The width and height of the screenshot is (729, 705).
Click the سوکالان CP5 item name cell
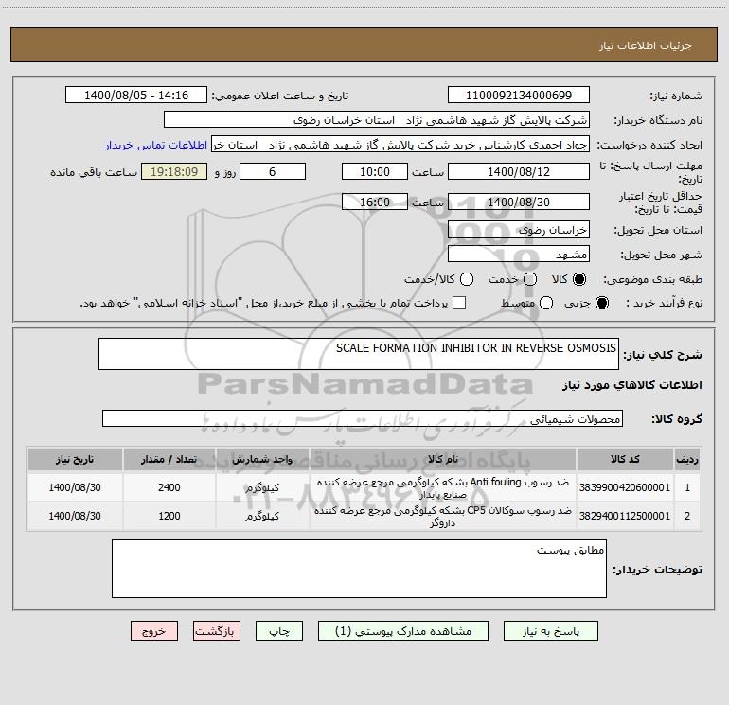tap(443, 516)
